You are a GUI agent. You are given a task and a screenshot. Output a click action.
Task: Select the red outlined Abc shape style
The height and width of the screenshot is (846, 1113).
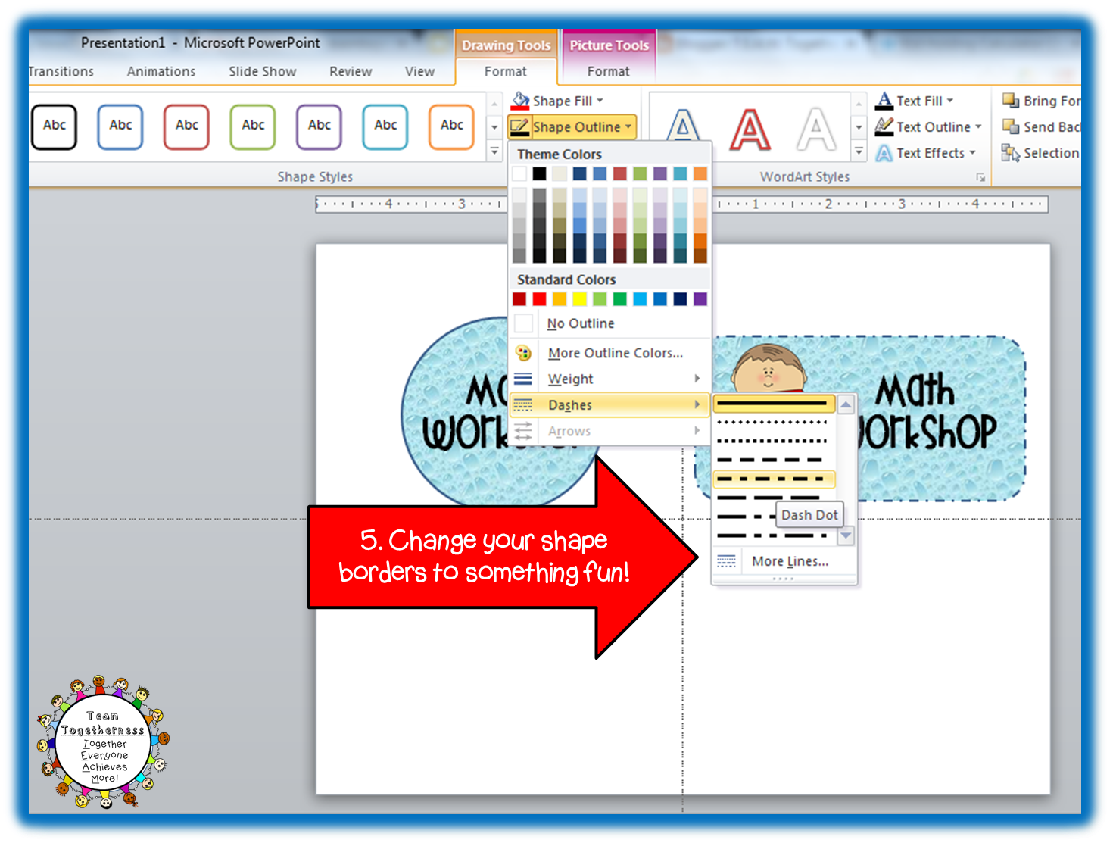point(186,126)
